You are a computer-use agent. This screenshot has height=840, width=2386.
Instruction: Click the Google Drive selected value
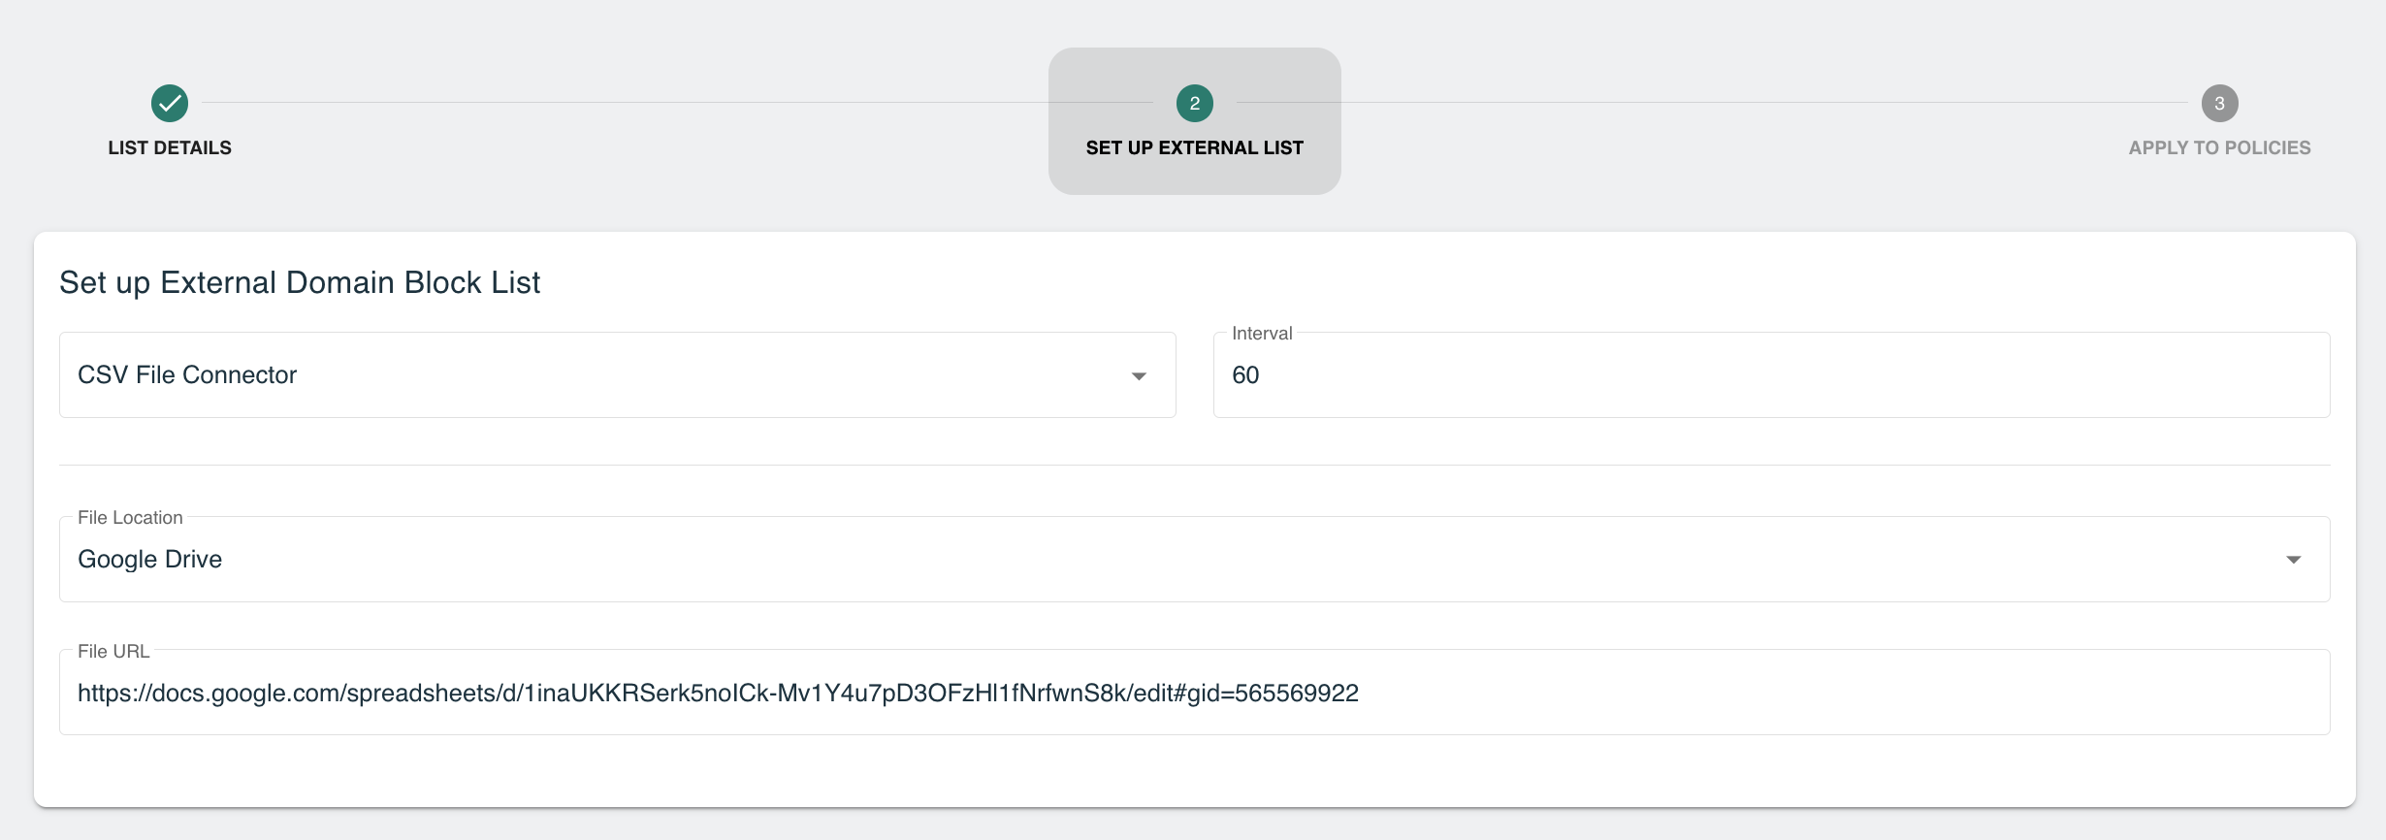tap(150, 559)
